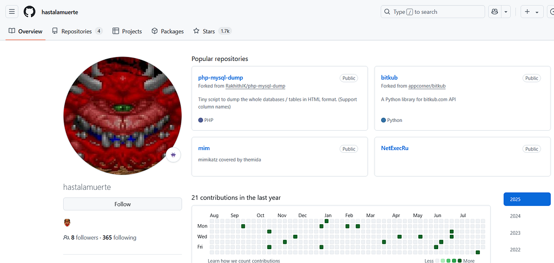554x263 pixels.
Task: Click the hastalamuerte username in header
Action: [60, 12]
